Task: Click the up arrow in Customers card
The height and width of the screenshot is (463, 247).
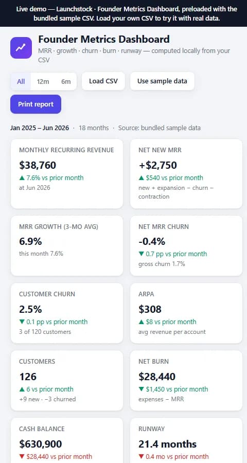Action: (x=22, y=389)
